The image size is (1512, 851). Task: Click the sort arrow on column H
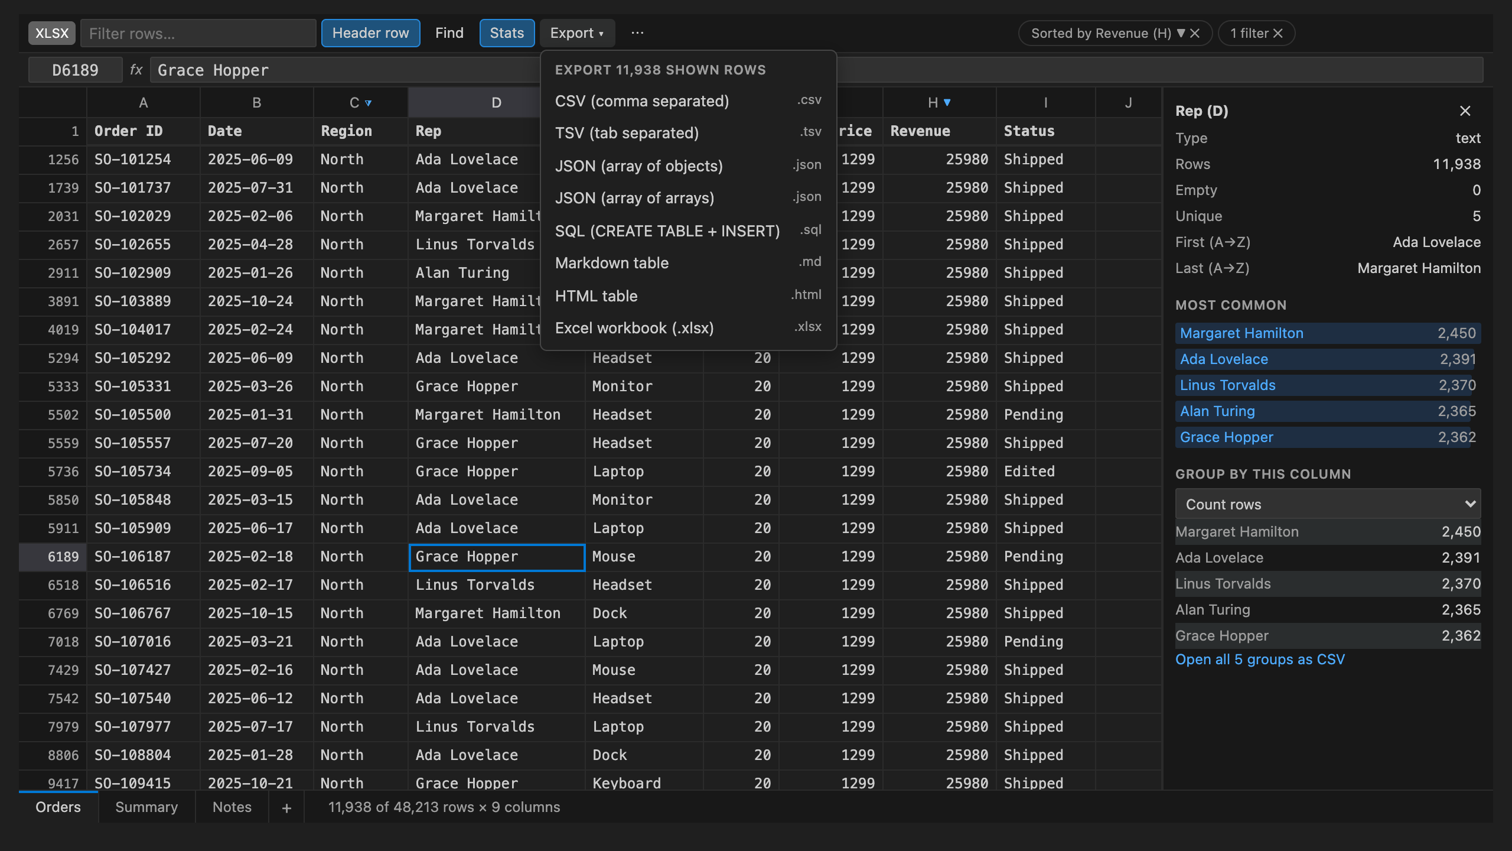(947, 103)
